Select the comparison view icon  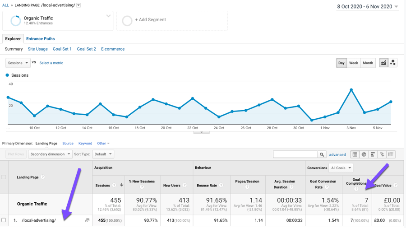point(382,154)
